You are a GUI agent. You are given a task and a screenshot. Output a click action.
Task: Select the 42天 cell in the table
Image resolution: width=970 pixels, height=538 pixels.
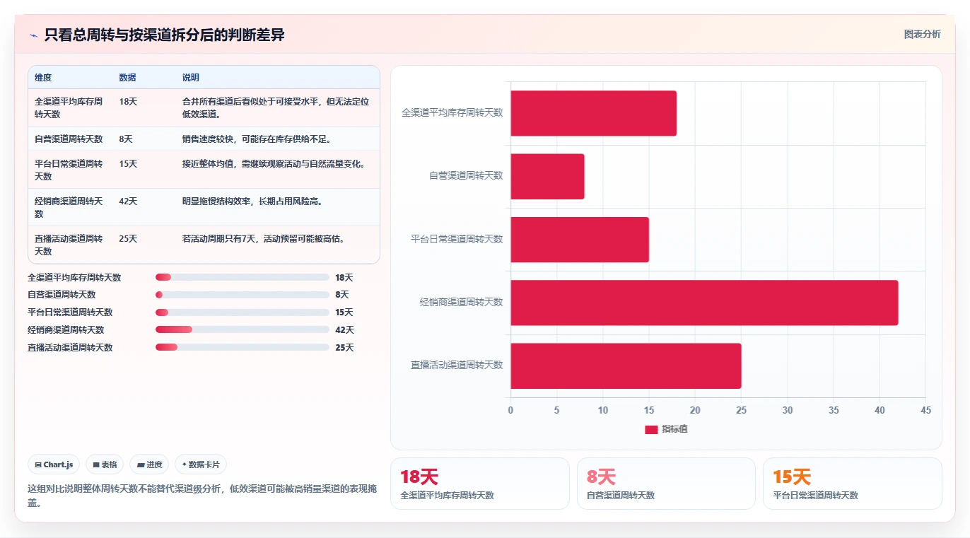click(x=128, y=201)
